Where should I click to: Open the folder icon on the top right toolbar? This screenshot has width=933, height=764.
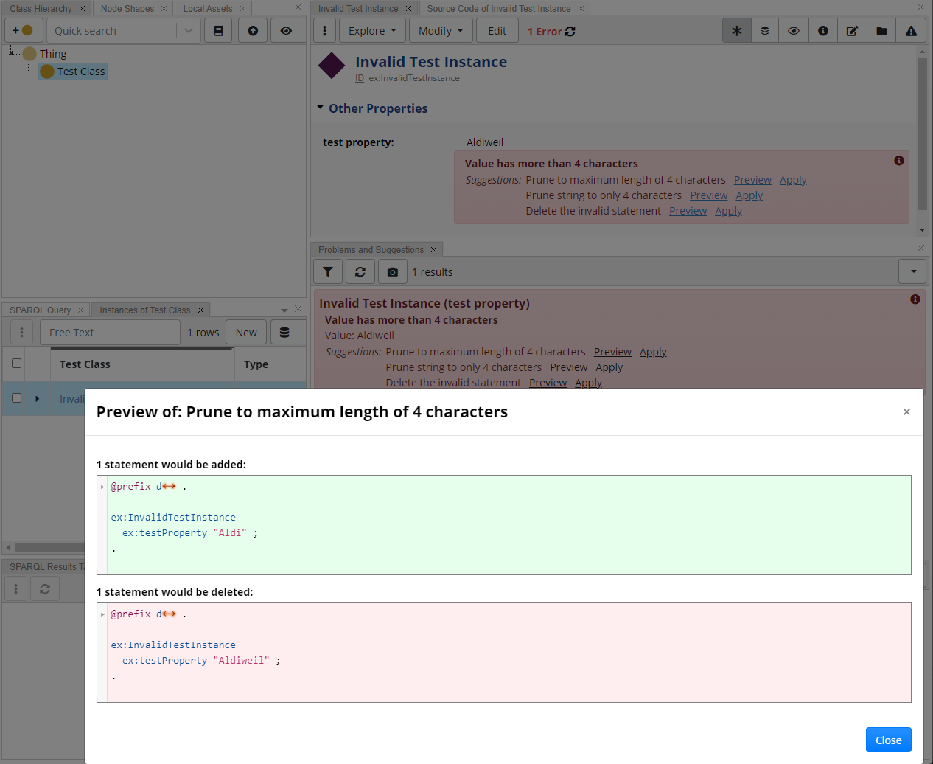(x=881, y=30)
